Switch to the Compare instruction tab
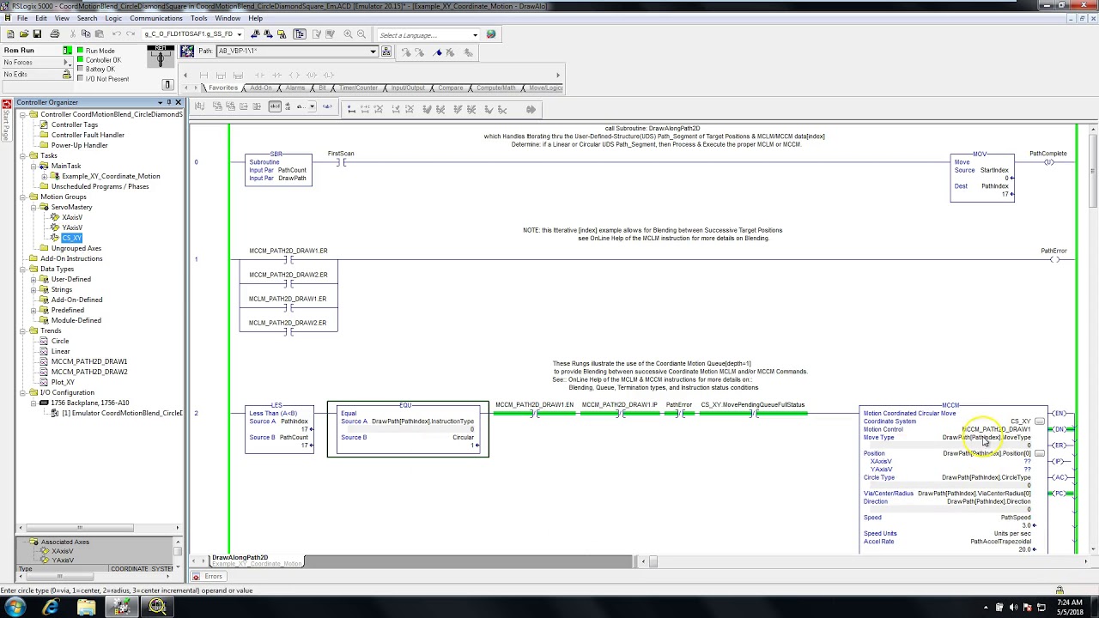 tap(451, 88)
